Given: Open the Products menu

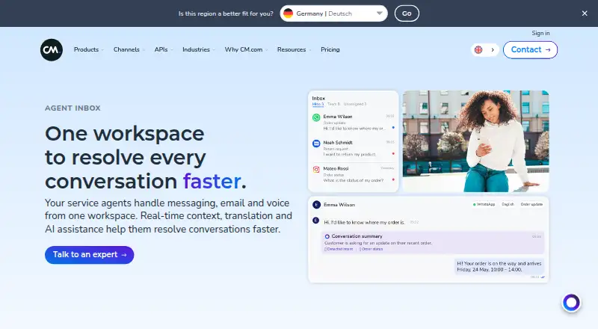Looking at the screenshot, I should 88,49.
